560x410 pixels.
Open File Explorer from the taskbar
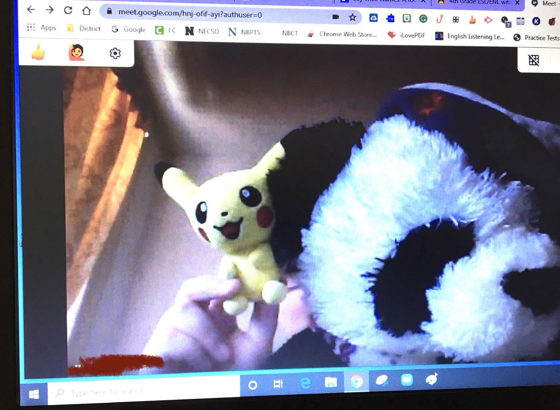[331, 383]
